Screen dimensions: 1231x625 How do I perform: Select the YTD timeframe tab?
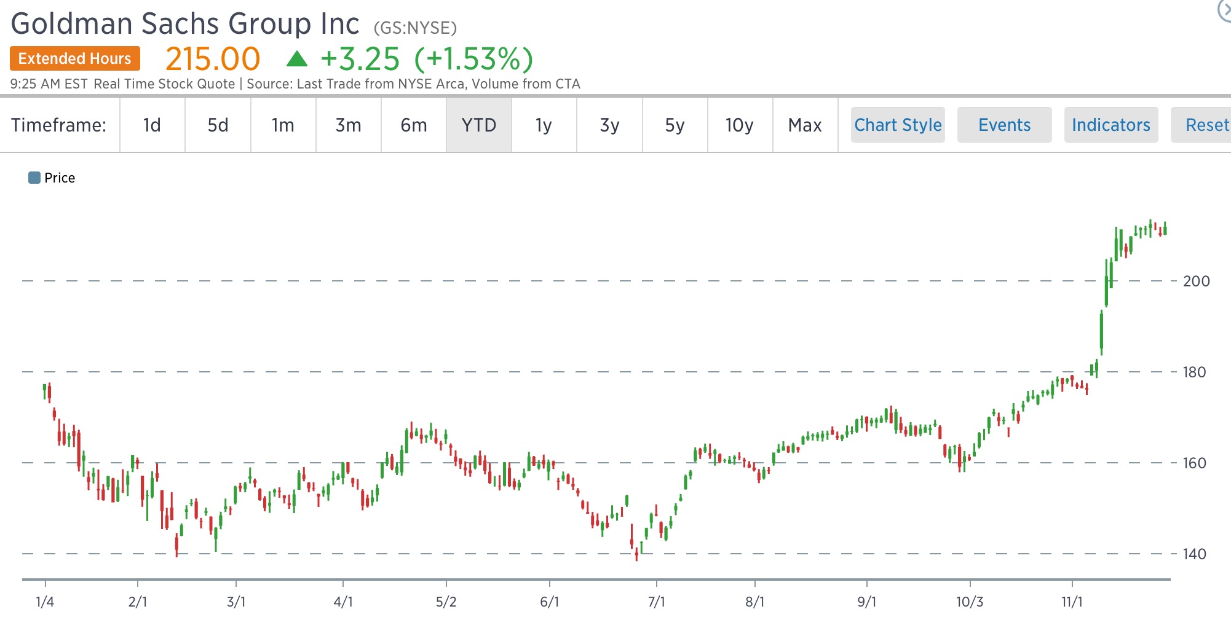(x=479, y=125)
